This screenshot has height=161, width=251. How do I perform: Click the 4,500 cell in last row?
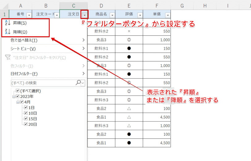(157, 143)
